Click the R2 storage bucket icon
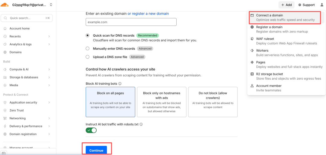Image resolution: width=326 pixels, height=155 pixels. pyautogui.click(x=252, y=74)
